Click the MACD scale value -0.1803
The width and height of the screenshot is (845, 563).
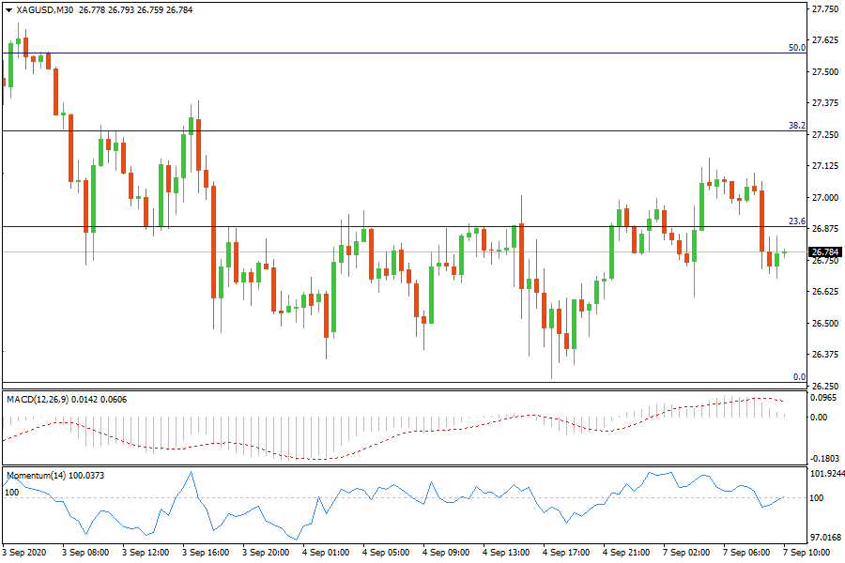(x=825, y=459)
